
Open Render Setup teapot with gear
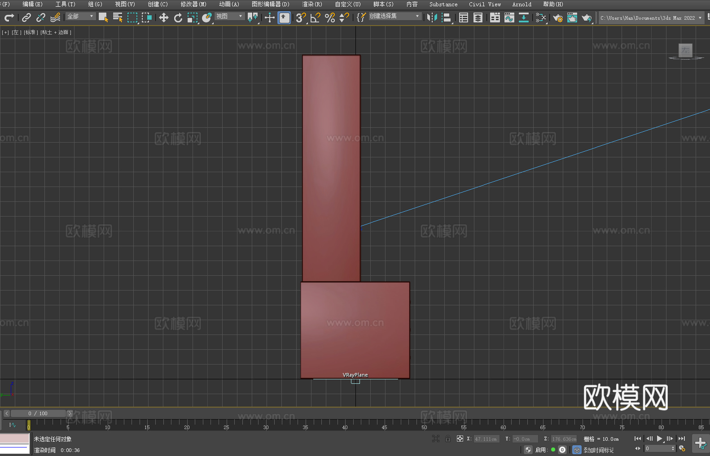(x=558, y=17)
